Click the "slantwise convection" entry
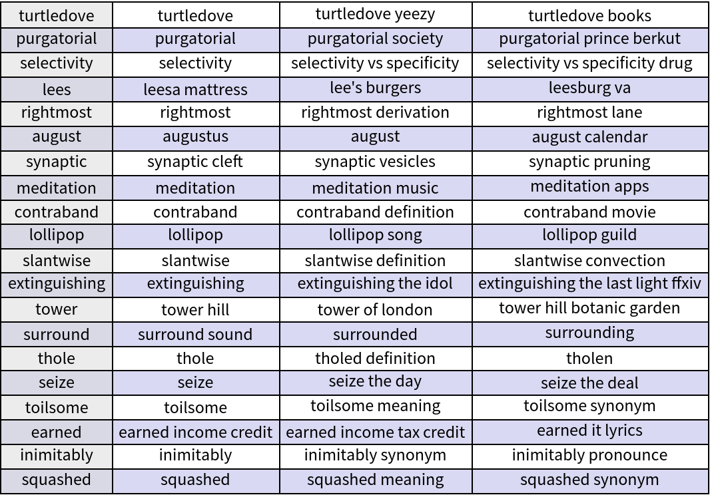Image resolution: width=710 pixels, height=495 pixels. point(589,260)
